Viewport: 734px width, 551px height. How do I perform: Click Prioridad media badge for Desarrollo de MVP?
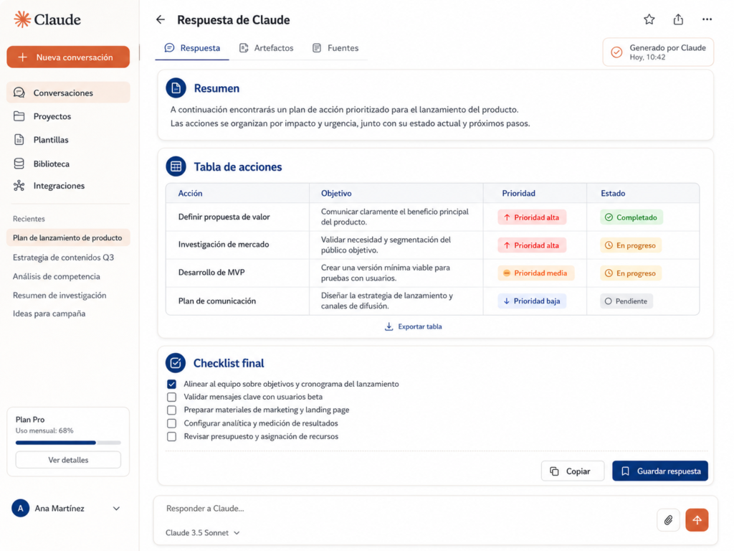click(535, 273)
